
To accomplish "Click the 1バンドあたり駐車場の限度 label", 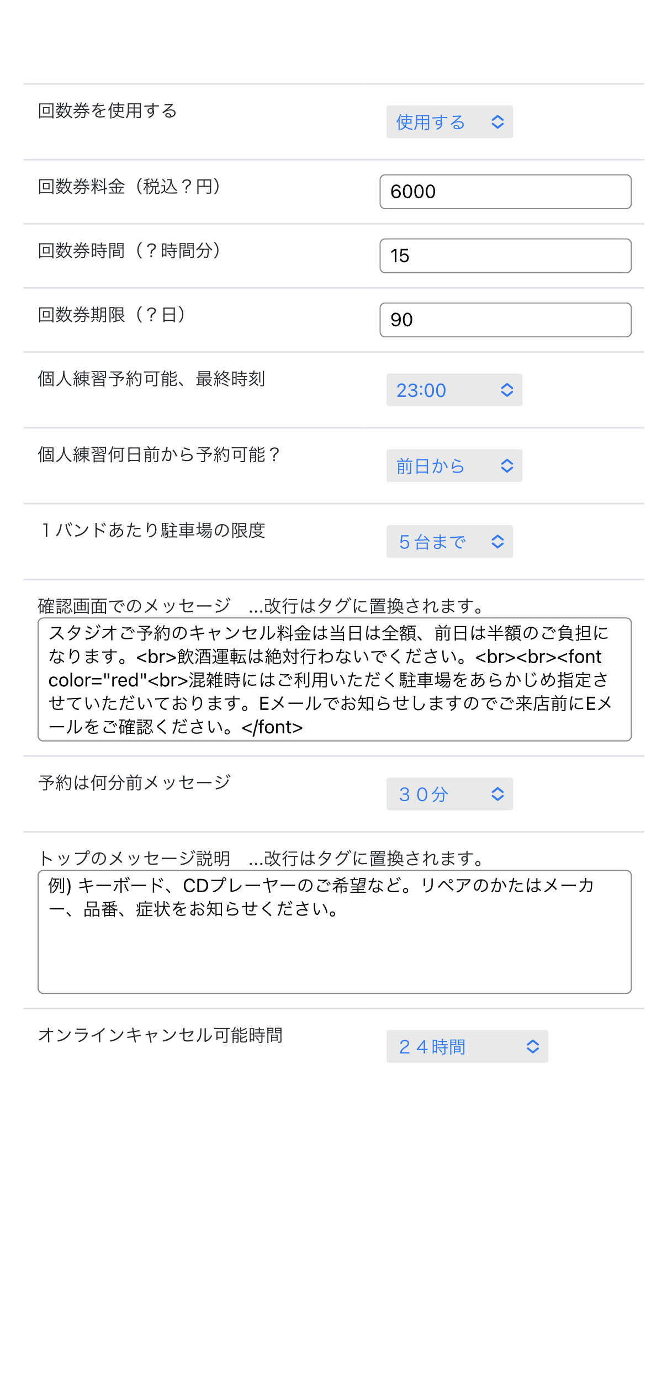I will [153, 531].
